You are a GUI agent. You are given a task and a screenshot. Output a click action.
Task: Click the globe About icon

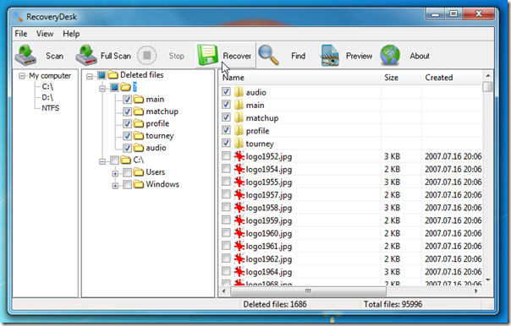point(390,55)
